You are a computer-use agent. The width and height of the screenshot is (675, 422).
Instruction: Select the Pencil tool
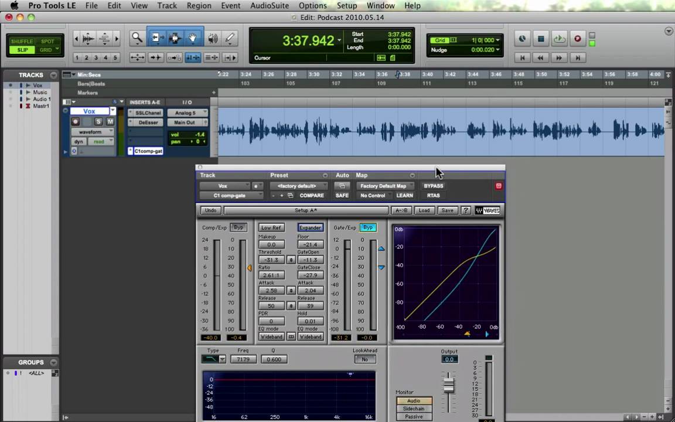230,38
